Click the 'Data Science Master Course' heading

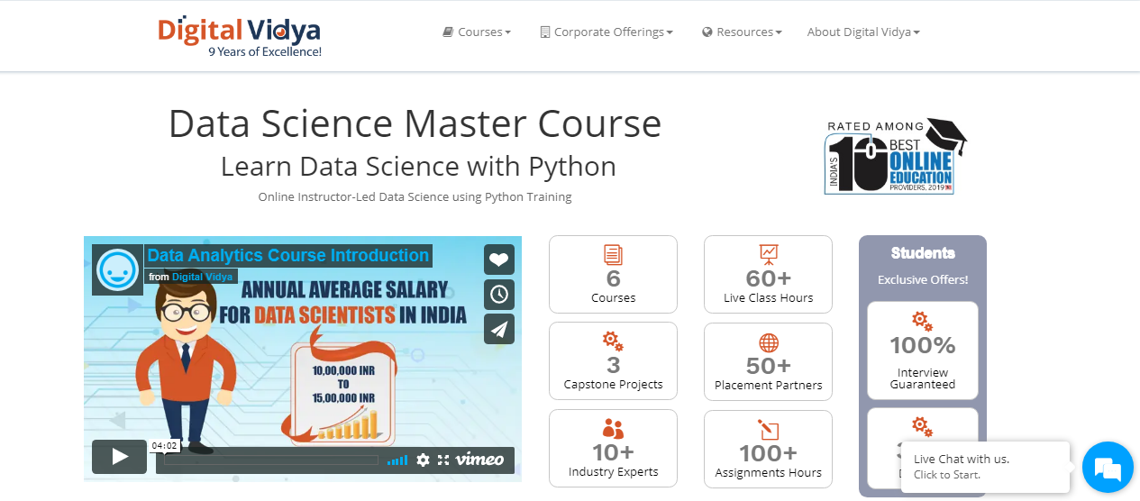(x=415, y=124)
